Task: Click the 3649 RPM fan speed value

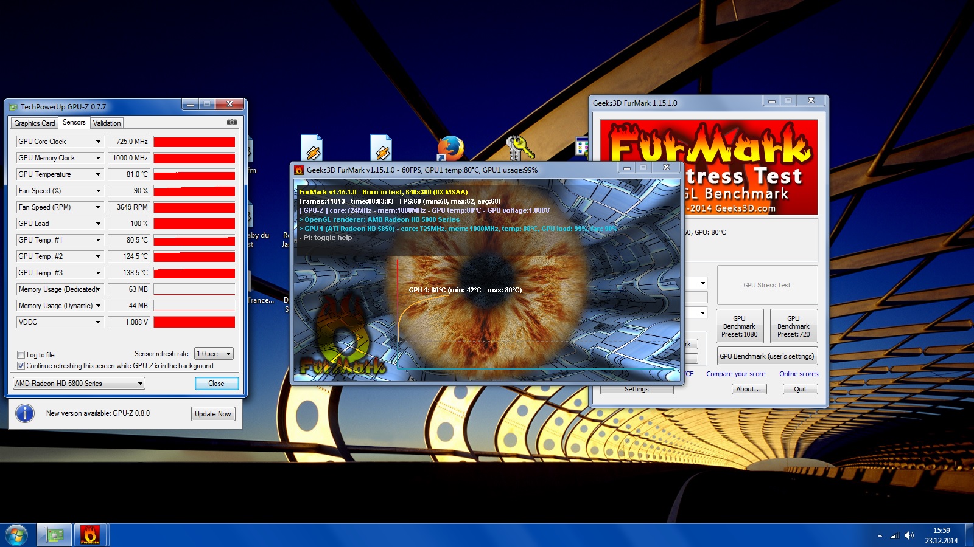Action: pyautogui.click(x=129, y=207)
